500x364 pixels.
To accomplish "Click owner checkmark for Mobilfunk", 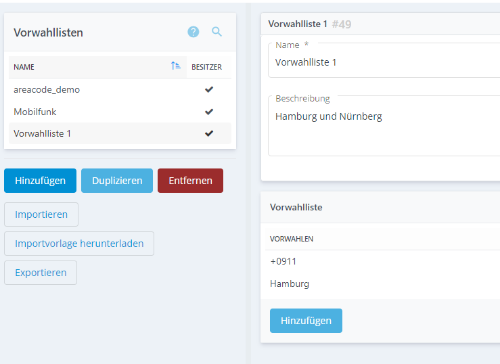I will pyautogui.click(x=209, y=112).
